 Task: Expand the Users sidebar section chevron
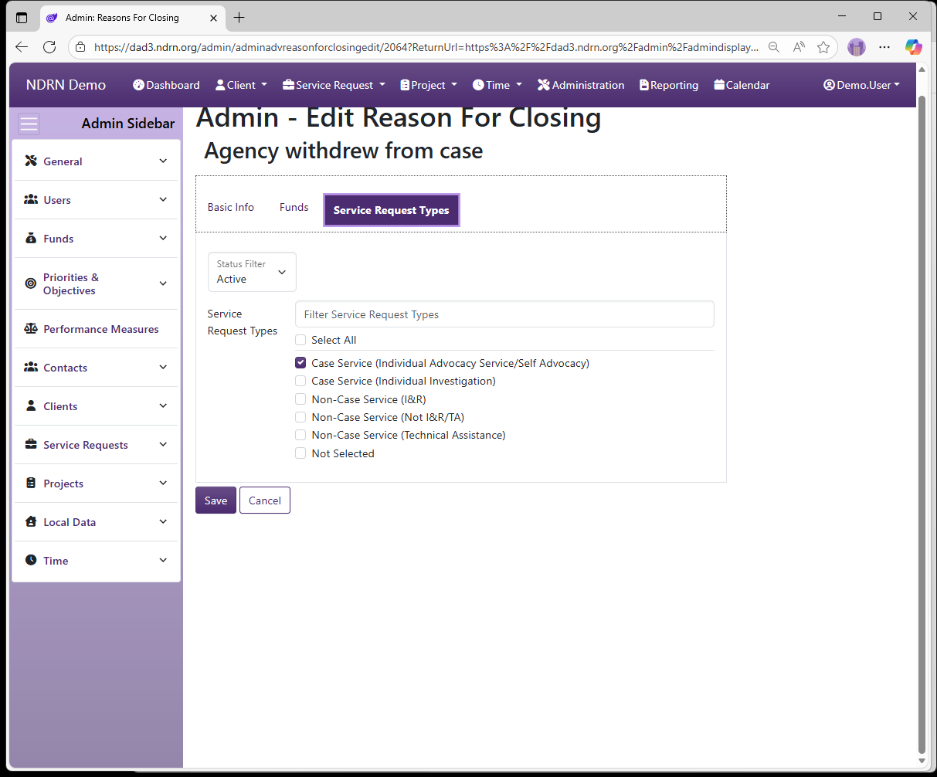coord(163,199)
